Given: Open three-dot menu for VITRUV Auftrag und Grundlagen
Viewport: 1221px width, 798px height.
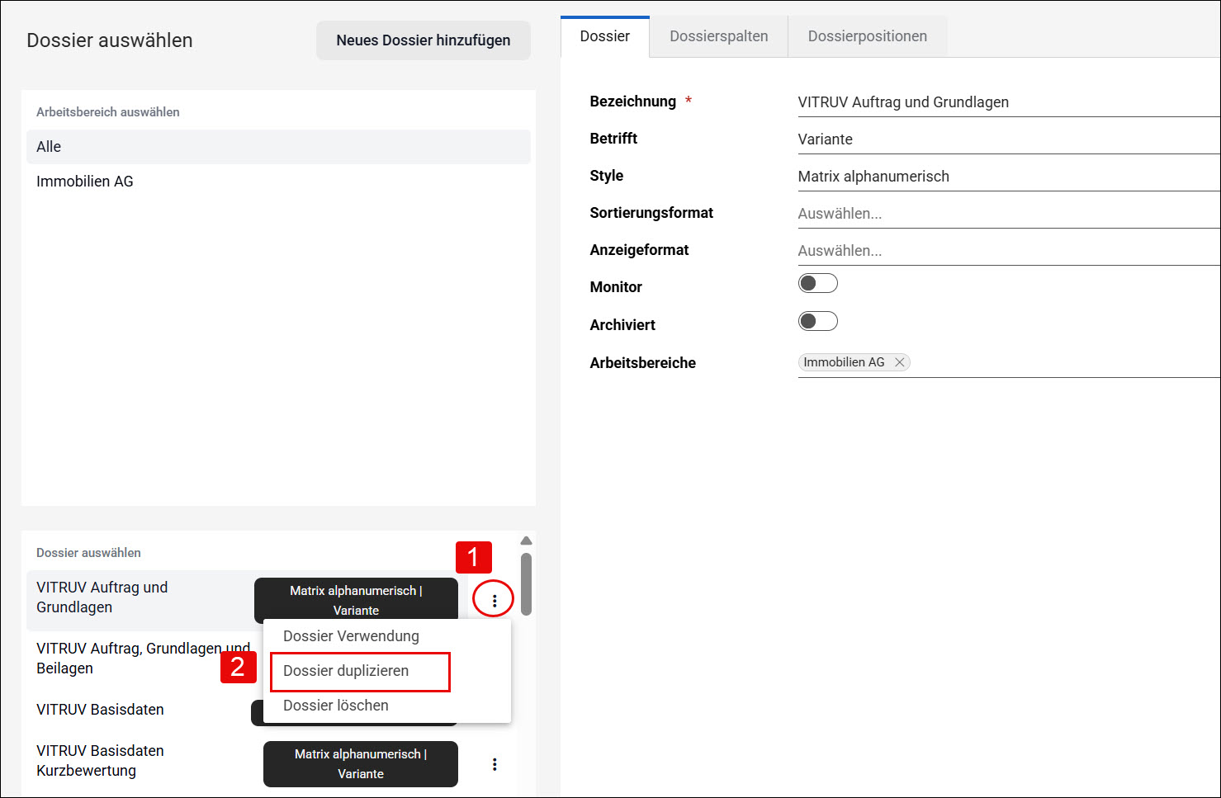Looking at the screenshot, I should pyautogui.click(x=495, y=600).
